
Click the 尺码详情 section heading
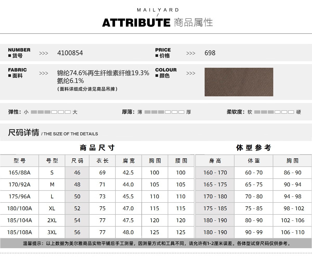click(x=24, y=132)
